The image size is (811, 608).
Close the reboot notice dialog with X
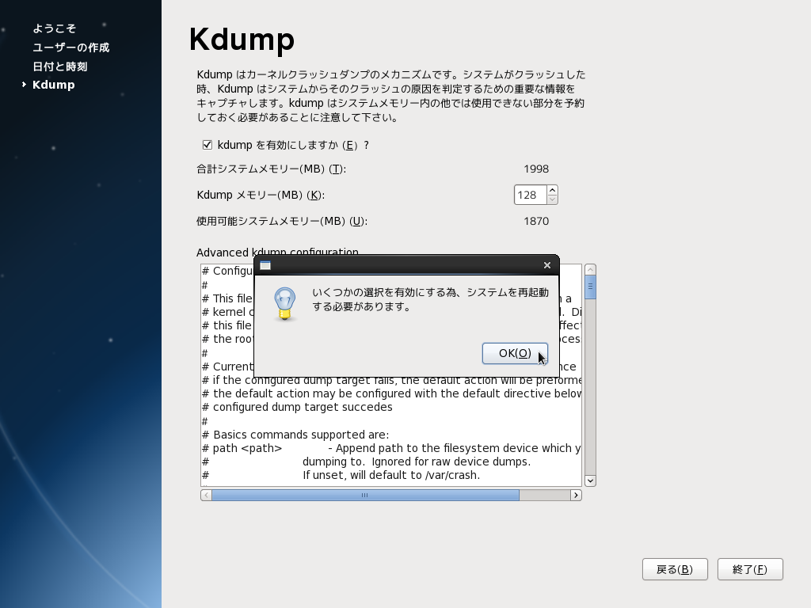pyautogui.click(x=546, y=265)
